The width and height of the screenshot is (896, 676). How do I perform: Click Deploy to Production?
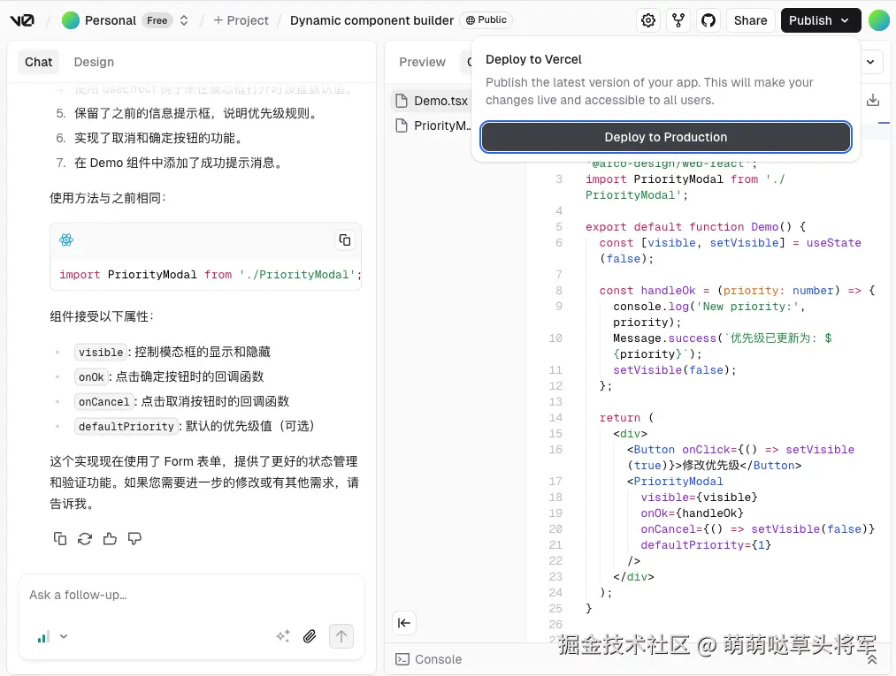665,137
